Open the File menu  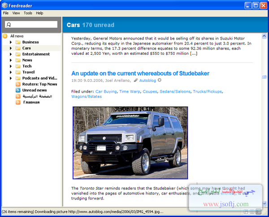[x=6, y=13]
